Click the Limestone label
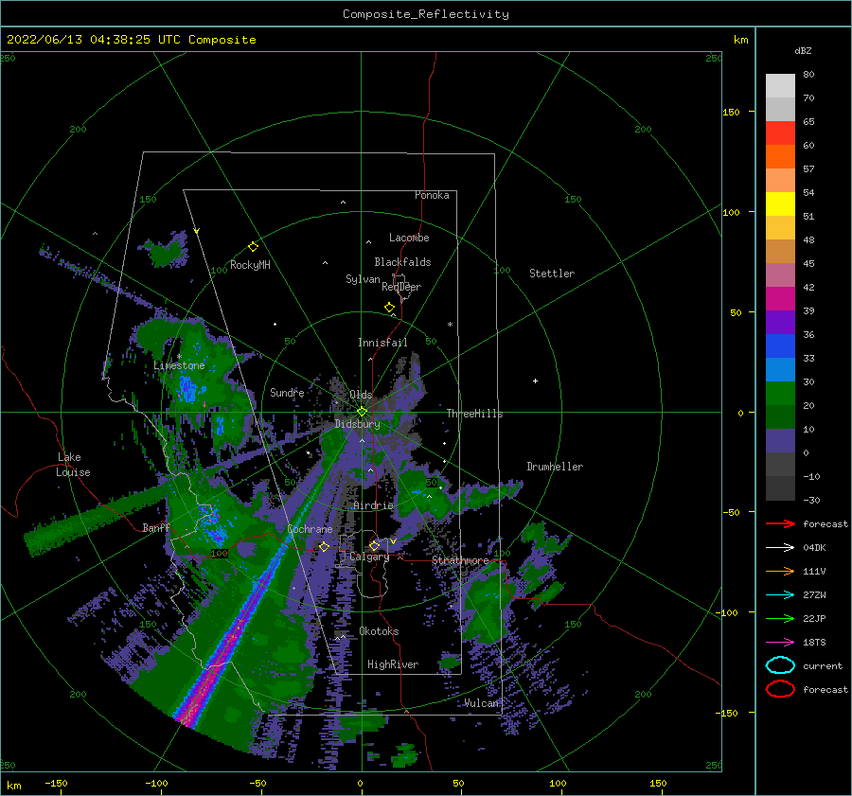This screenshot has width=852, height=796. [179, 365]
